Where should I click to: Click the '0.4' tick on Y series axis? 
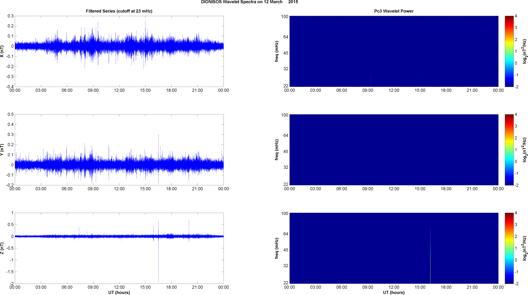click(11, 124)
